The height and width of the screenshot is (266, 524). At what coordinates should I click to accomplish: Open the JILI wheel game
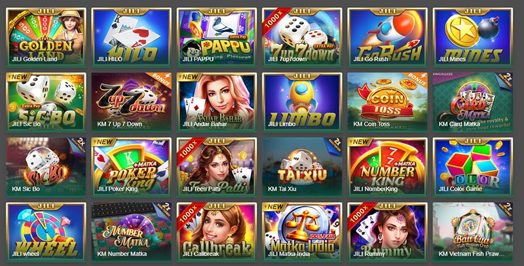point(46,232)
